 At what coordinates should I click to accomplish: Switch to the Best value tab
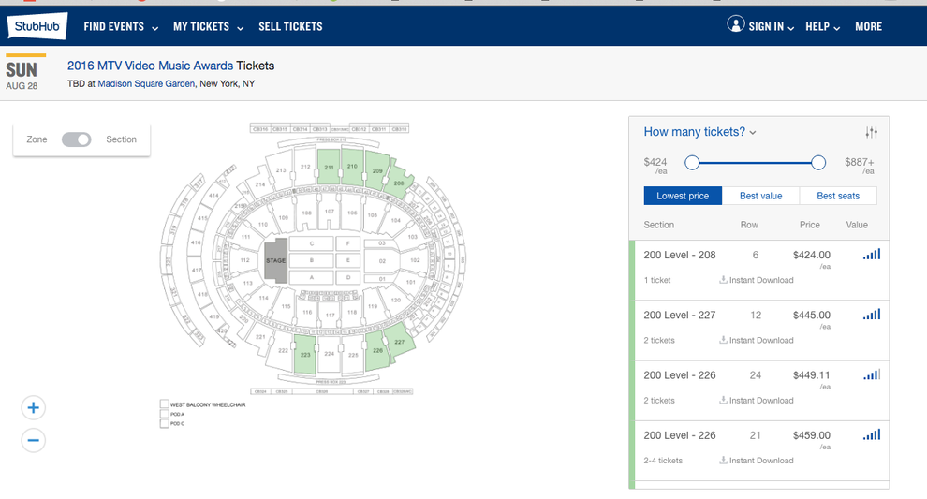[761, 196]
